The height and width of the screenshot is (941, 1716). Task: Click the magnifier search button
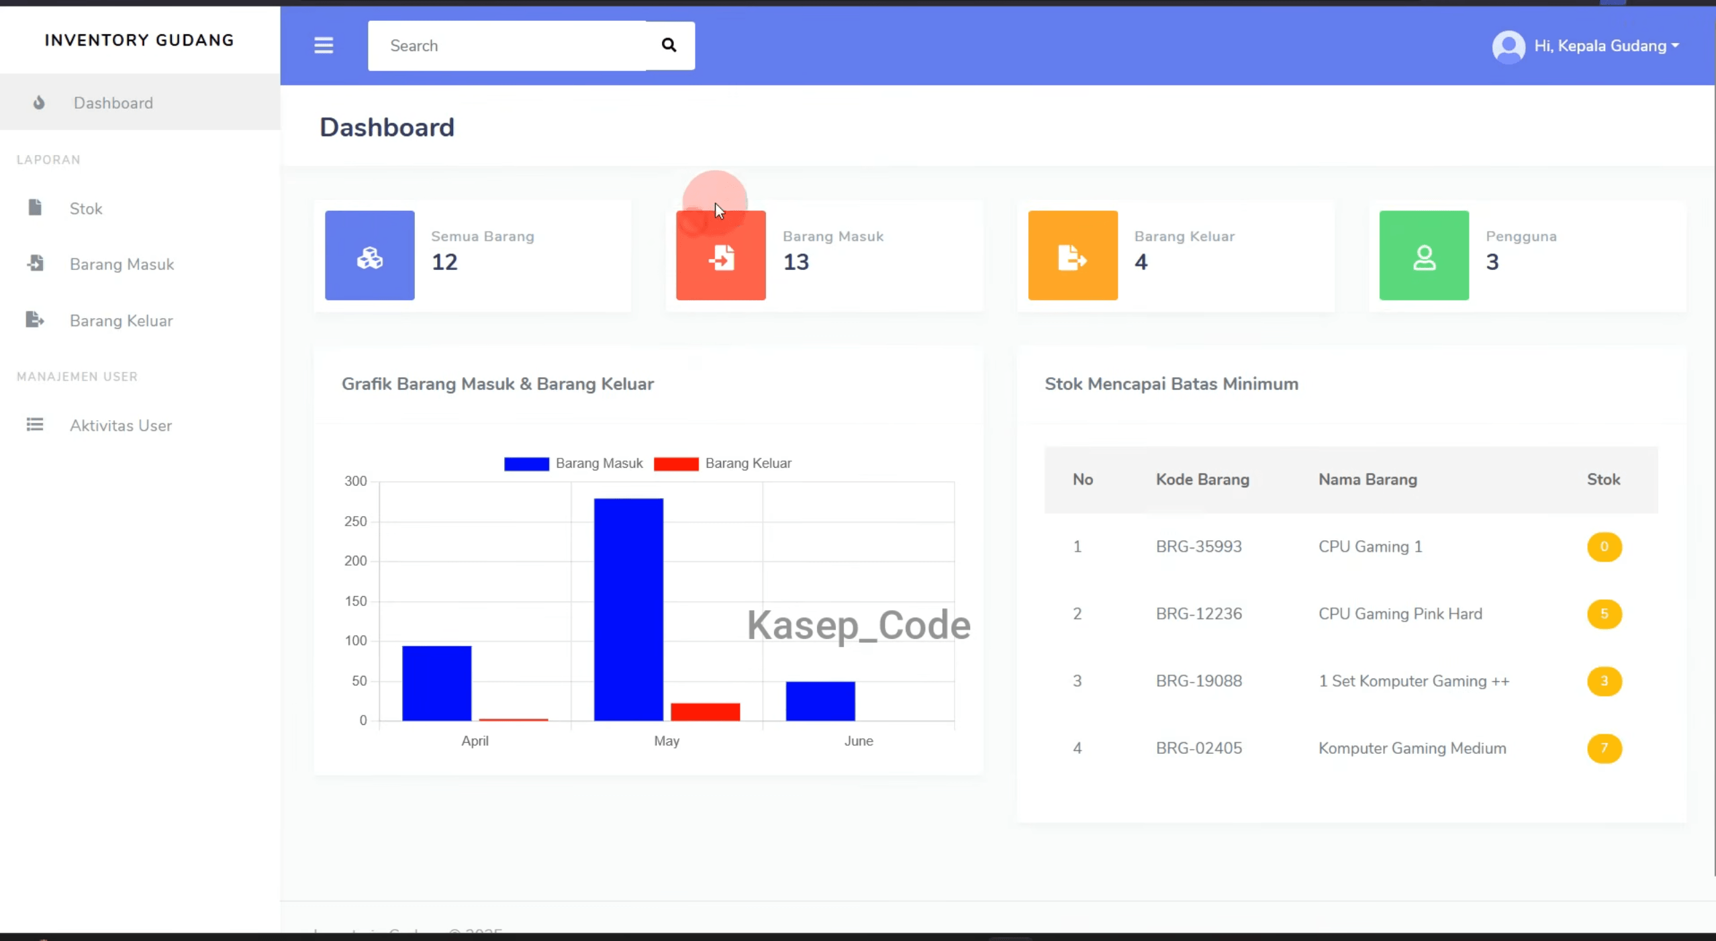click(x=669, y=45)
